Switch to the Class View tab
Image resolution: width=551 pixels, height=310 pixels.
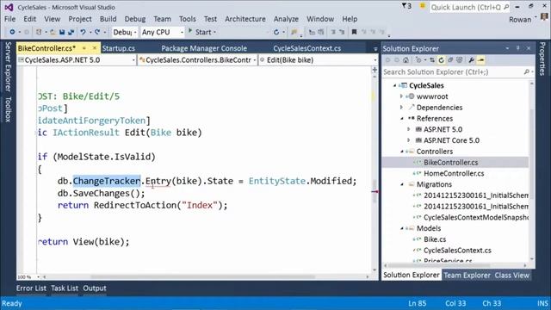click(511, 276)
